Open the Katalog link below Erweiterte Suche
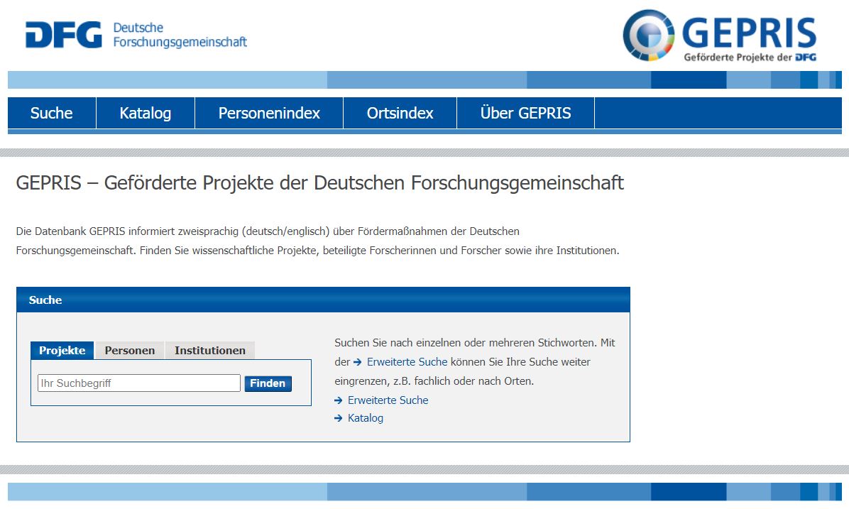 (366, 418)
